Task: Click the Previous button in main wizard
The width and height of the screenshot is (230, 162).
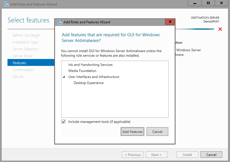Action: click(132, 155)
